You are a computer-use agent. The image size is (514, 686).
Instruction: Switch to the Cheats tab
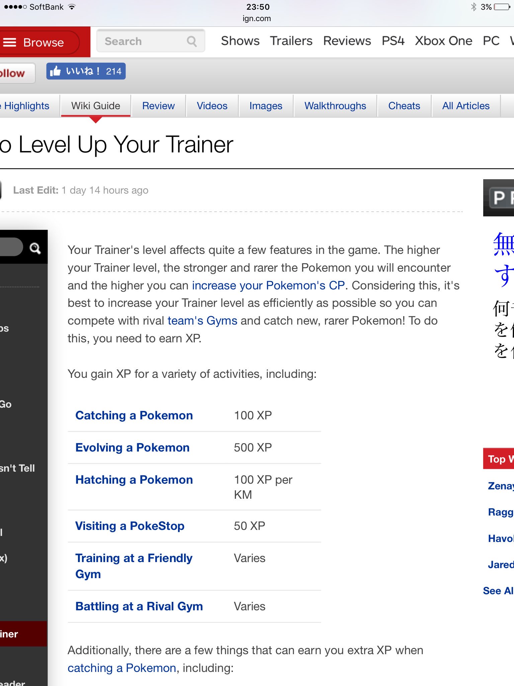point(404,106)
